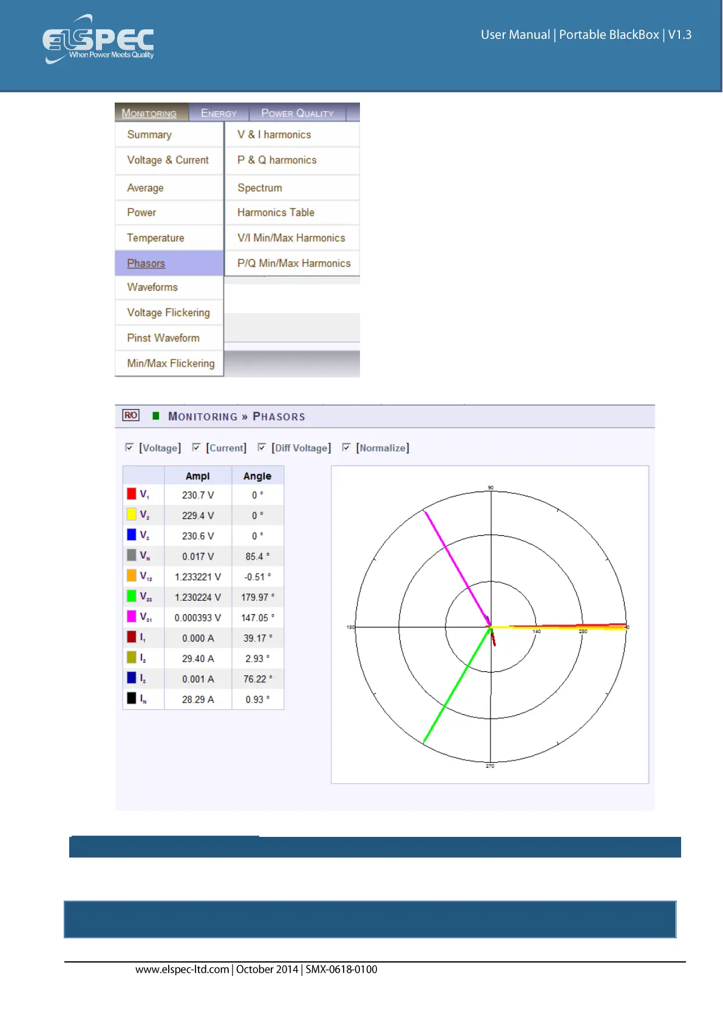This screenshot has width=723, height=1022.
Task: Open Voltage & Current menu entry
Action: [x=168, y=160]
